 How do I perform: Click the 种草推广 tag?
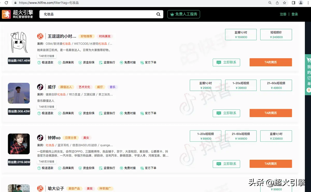(105, 189)
